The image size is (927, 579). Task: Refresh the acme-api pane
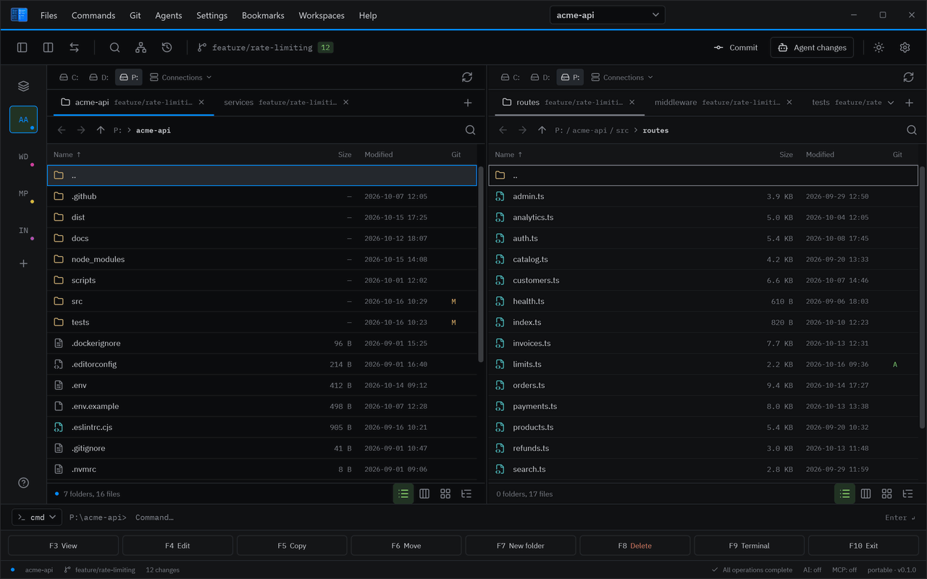pyautogui.click(x=467, y=77)
